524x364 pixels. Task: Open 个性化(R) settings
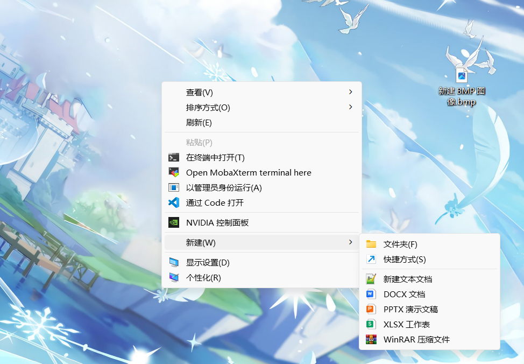tap(261, 277)
